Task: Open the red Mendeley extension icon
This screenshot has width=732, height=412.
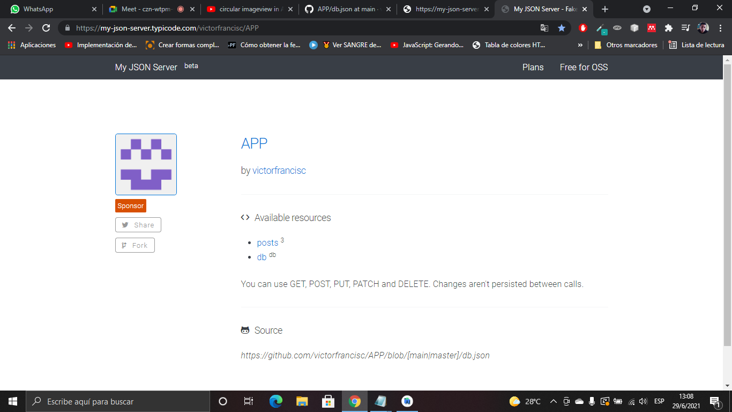Action: (652, 28)
